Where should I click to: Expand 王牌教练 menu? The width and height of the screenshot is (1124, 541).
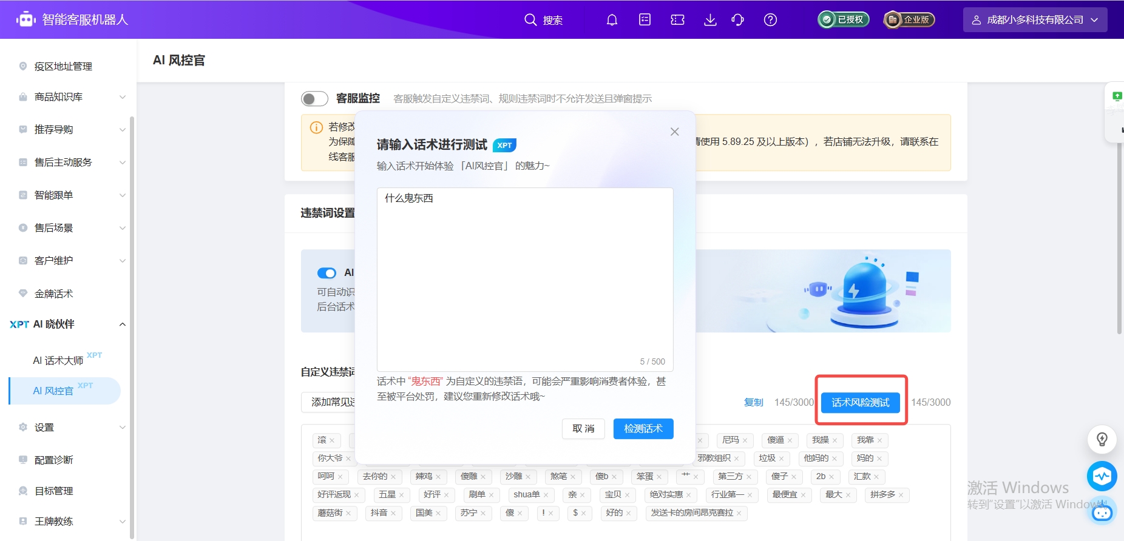[x=122, y=522]
